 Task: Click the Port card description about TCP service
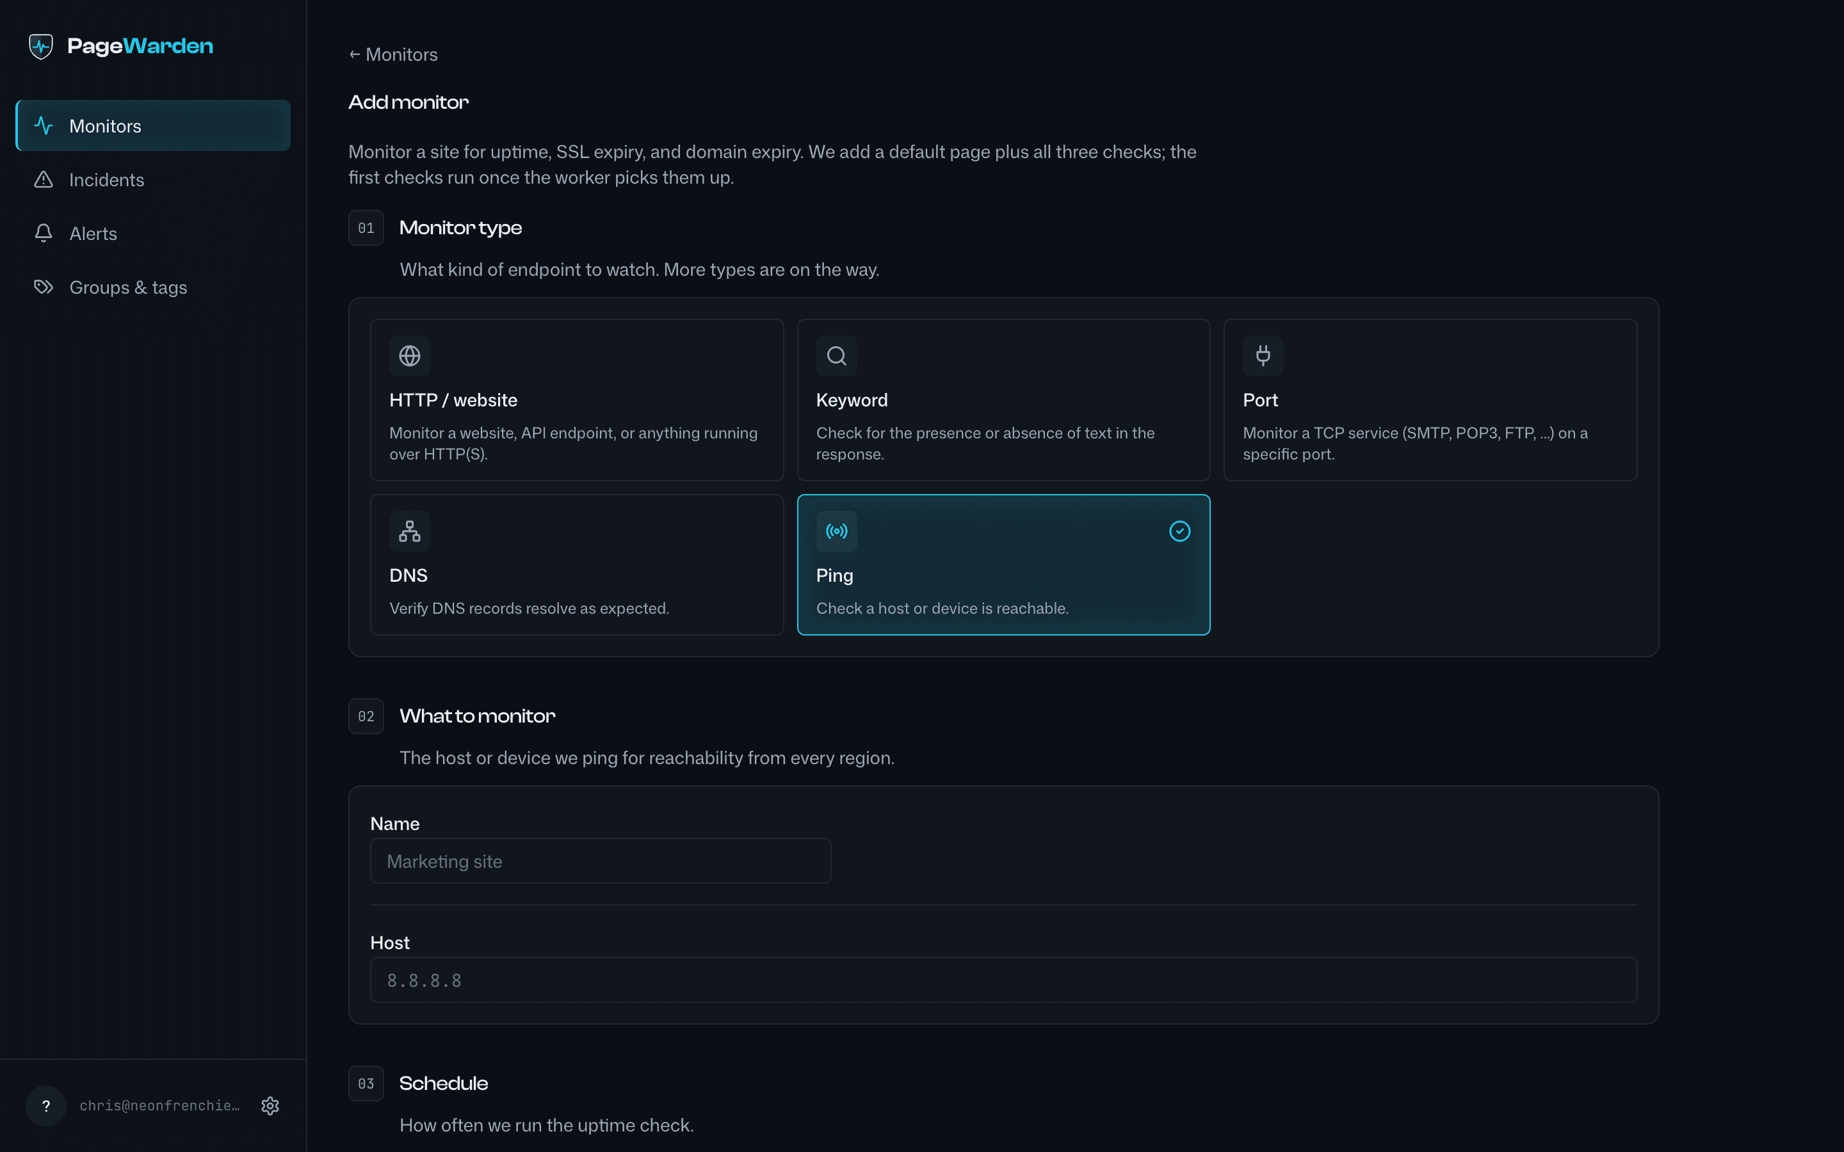coord(1415,444)
